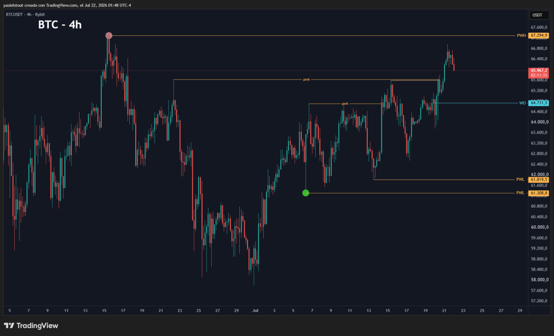Click the 'PWL' text beside 61.308,8

point(520,193)
